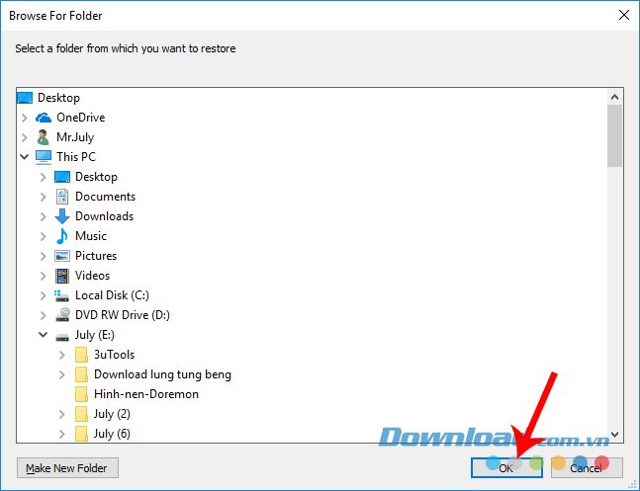Screen dimensions: 640x491
Task: Expand the Local Disk (C:) node
Action: pyautogui.click(x=43, y=295)
